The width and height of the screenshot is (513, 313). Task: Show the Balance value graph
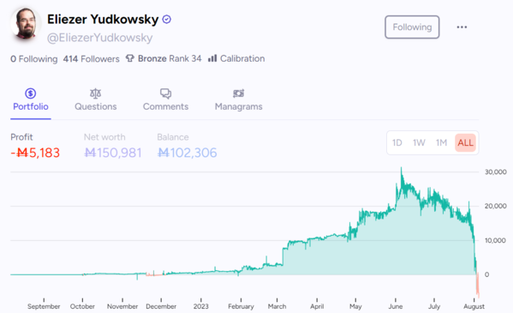click(187, 146)
